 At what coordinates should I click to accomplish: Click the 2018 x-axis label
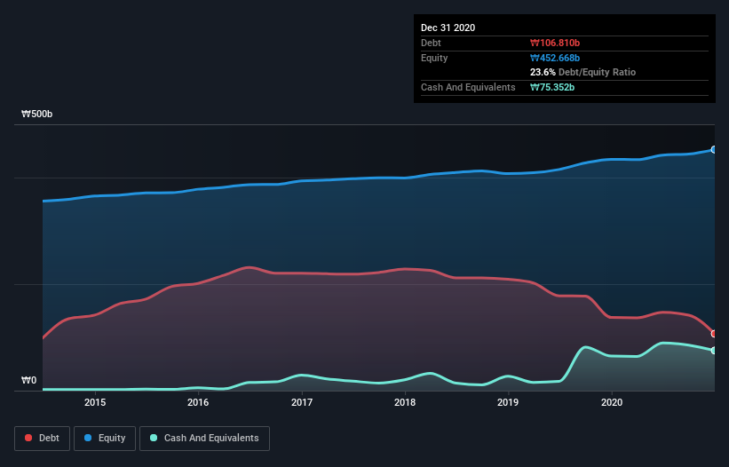[x=405, y=402]
